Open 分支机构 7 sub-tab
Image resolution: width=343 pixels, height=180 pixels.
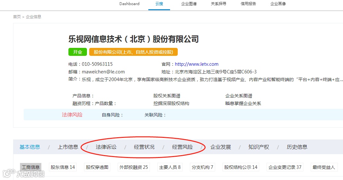click(202, 167)
